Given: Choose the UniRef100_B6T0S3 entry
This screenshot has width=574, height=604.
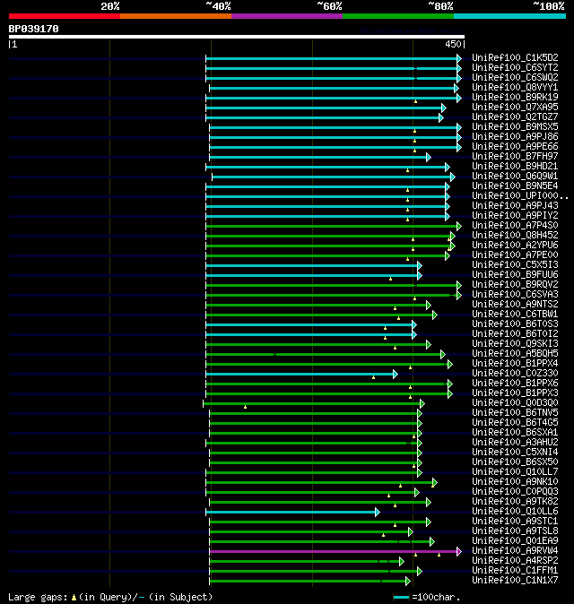Looking at the screenshot, I should (x=515, y=324).
